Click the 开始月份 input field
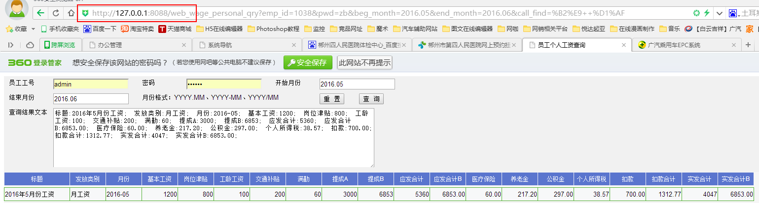The image size is (759, 203). tap(357, 84)
